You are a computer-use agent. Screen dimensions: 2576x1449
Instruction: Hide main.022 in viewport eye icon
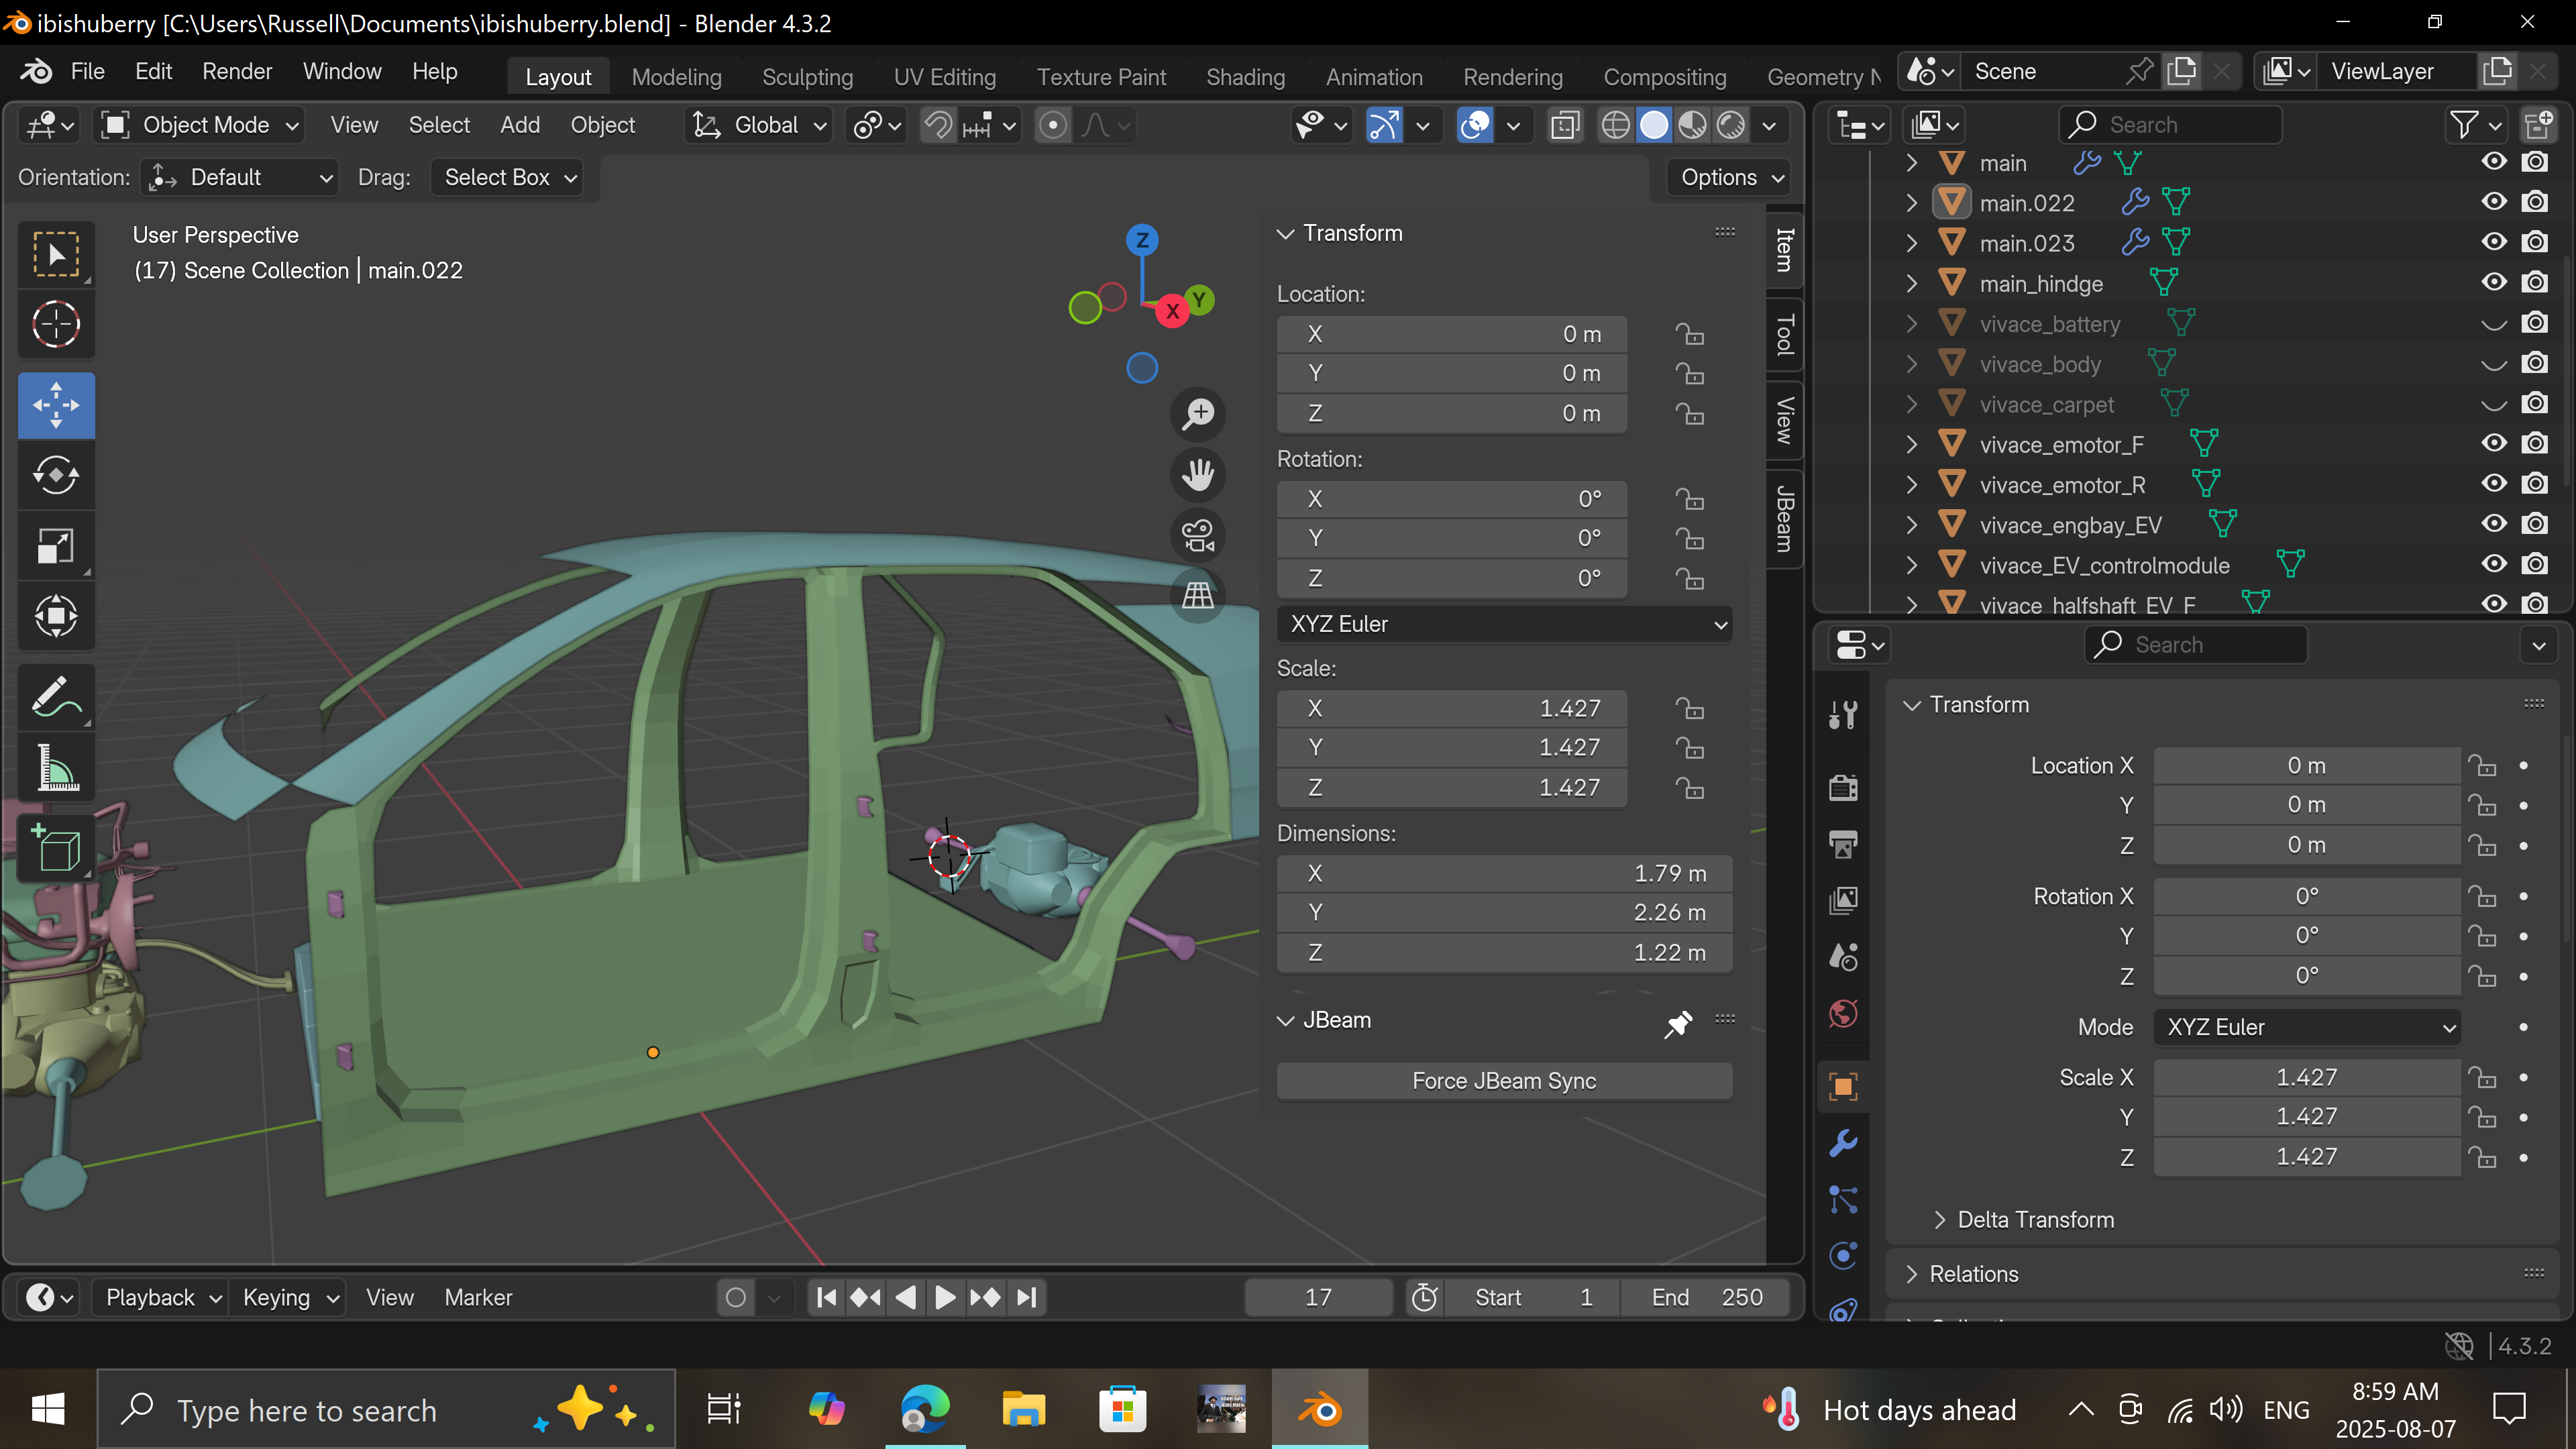click(2494, 202)
